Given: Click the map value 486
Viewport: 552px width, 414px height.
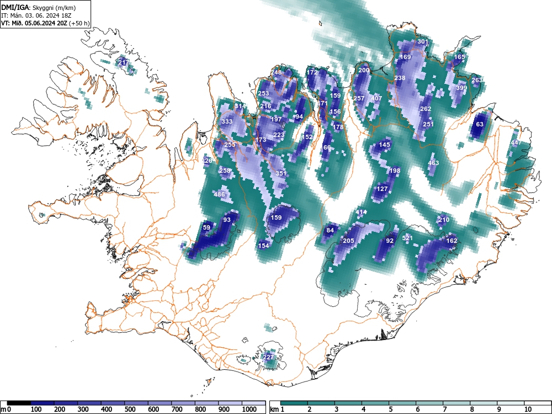Looking at the screenshot, I should [219, 194].
